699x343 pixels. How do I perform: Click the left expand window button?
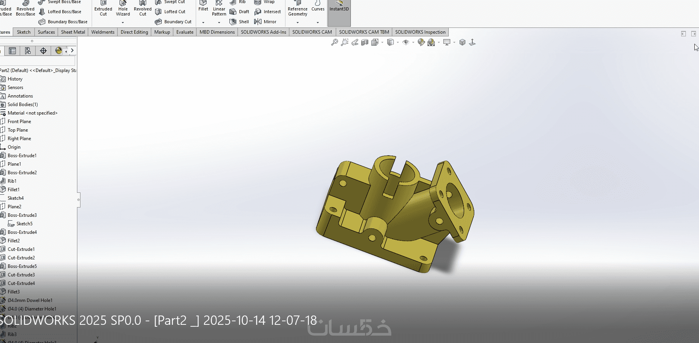(684, 34)
